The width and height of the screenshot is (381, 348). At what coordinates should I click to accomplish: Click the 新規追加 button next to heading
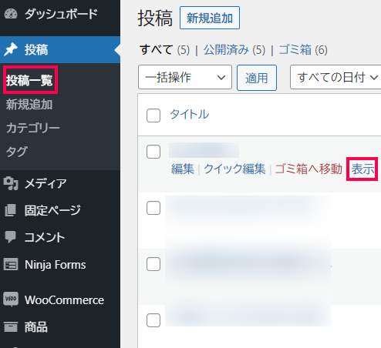pos(210,18)
